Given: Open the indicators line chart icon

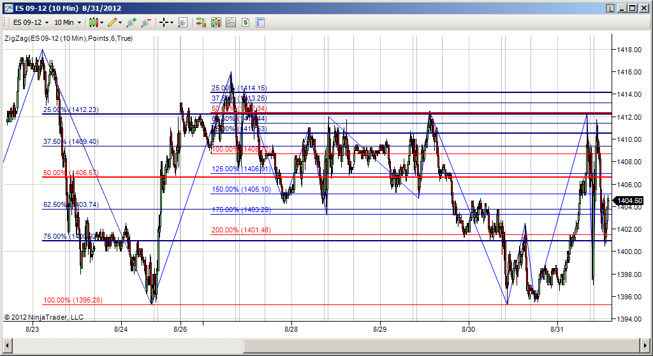Looking at the screenshot, I should [231, 22].
